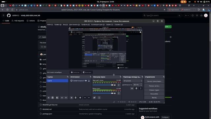Open audio mixer menu at the dock bottom
This screenshot has height=119, width=211.
click(x=99, y=98)
